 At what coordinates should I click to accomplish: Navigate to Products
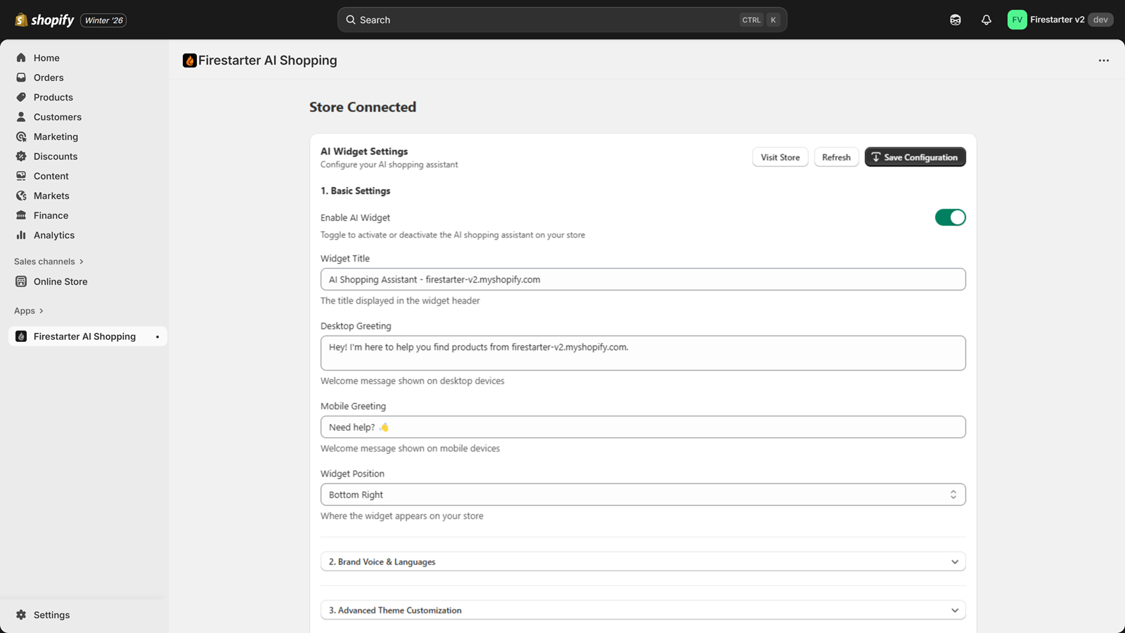(53, 97)
